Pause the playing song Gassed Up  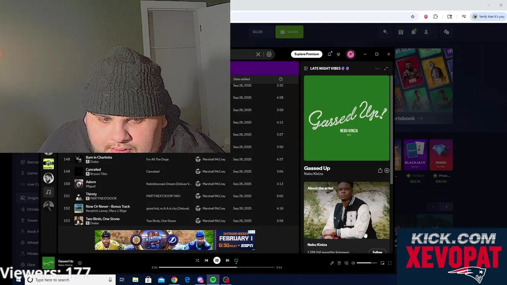tap(217, 260)
